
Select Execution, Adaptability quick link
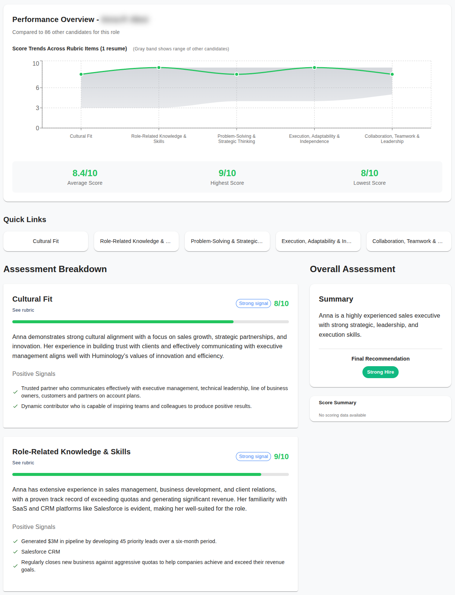click(318, 241)
